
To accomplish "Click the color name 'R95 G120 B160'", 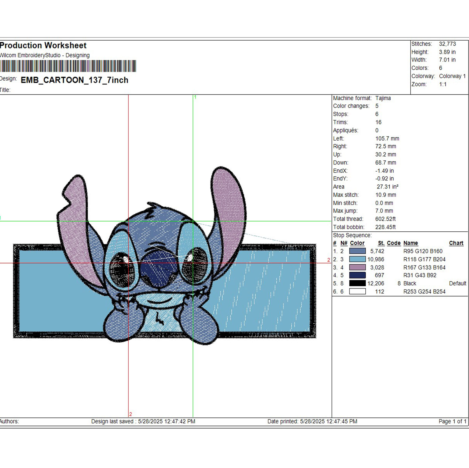I will click(423, 251).
